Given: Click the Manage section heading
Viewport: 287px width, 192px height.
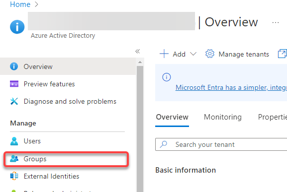Looking at the screenshot, I should tap(23, 124).
